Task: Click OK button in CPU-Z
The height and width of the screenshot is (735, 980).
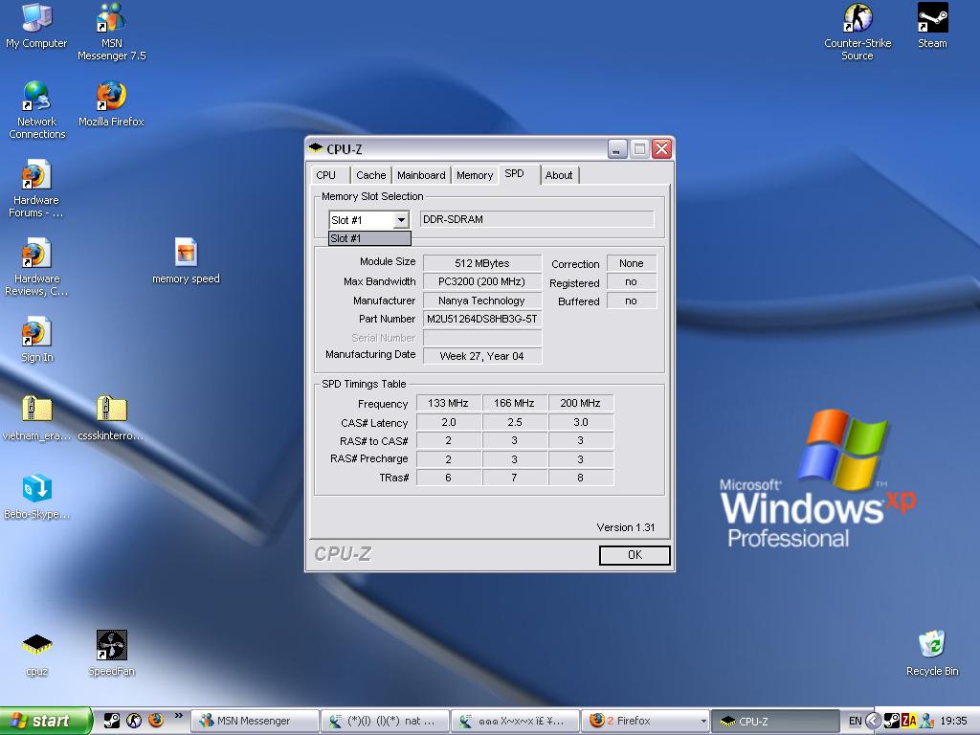Action: coord(635,554)
